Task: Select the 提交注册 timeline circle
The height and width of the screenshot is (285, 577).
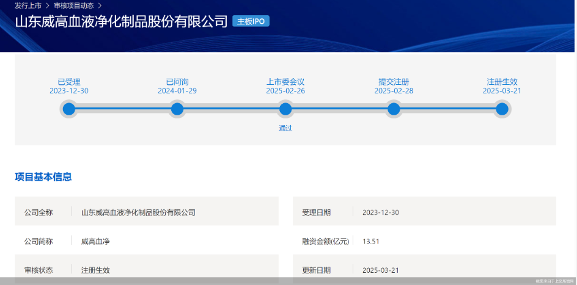Action: (x=394, y=109)
